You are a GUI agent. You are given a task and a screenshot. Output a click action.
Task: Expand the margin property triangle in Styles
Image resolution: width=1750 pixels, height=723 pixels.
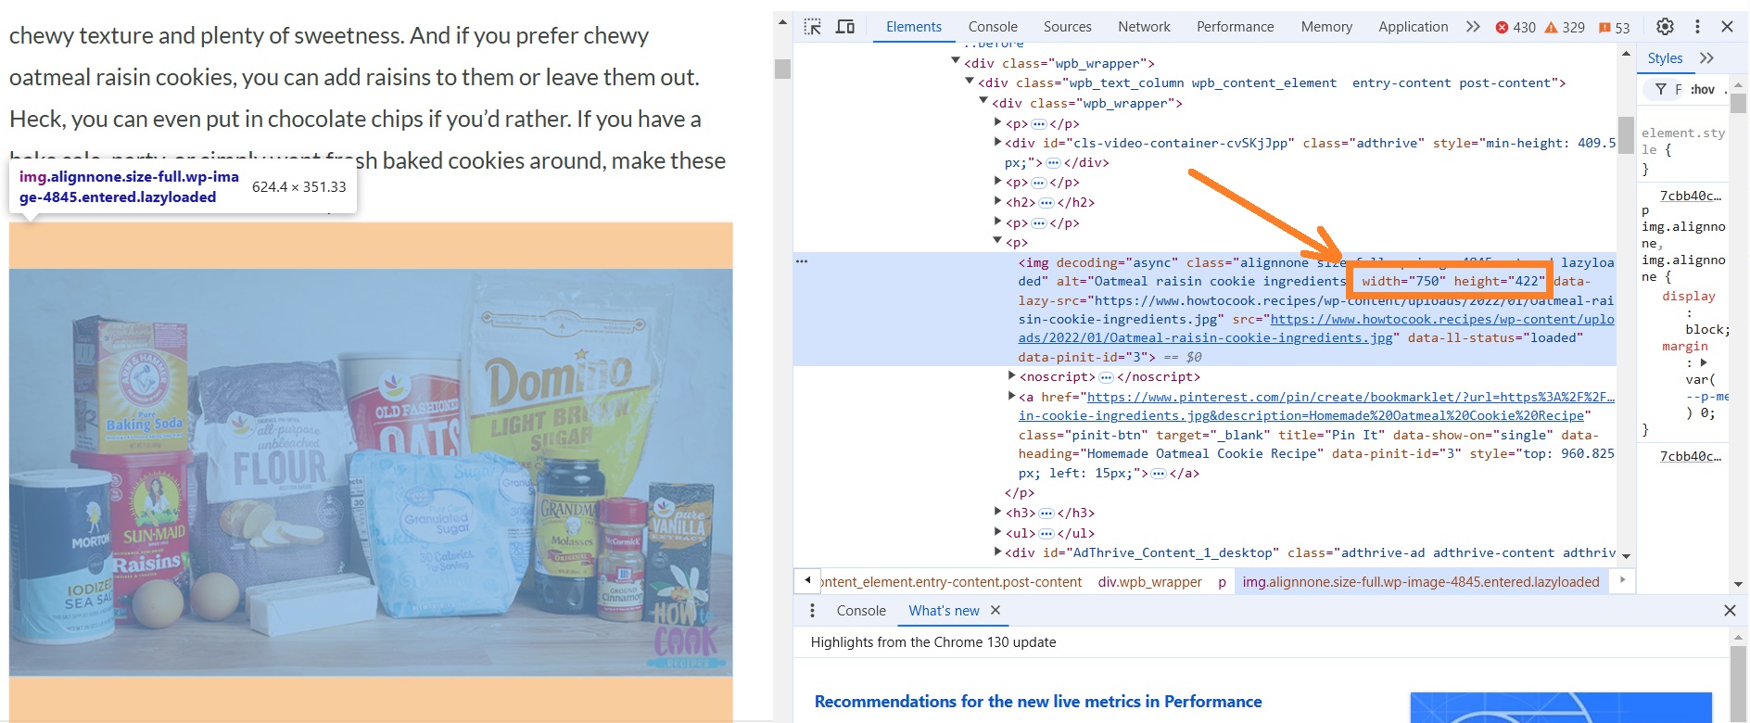(x=1704, y=362)
